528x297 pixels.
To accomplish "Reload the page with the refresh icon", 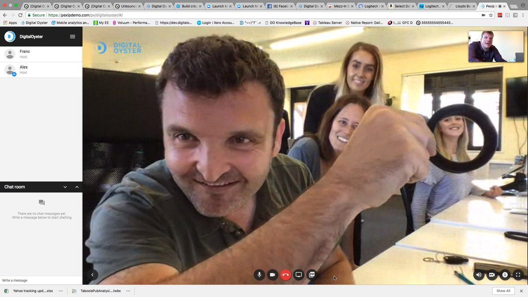I will click(20, 15).
